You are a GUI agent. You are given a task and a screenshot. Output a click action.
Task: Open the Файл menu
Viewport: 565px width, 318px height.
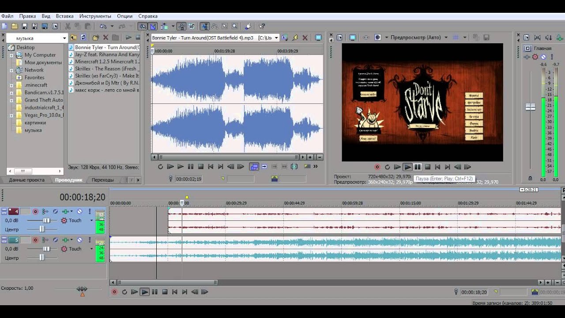(x=7, y=16)
